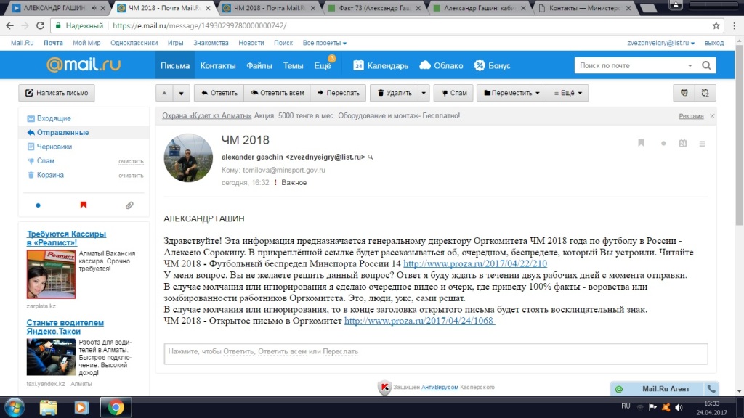This screenshot has width=744, height=418.
Task: Reload the page with the refresh icon
Action: point(41,25)
